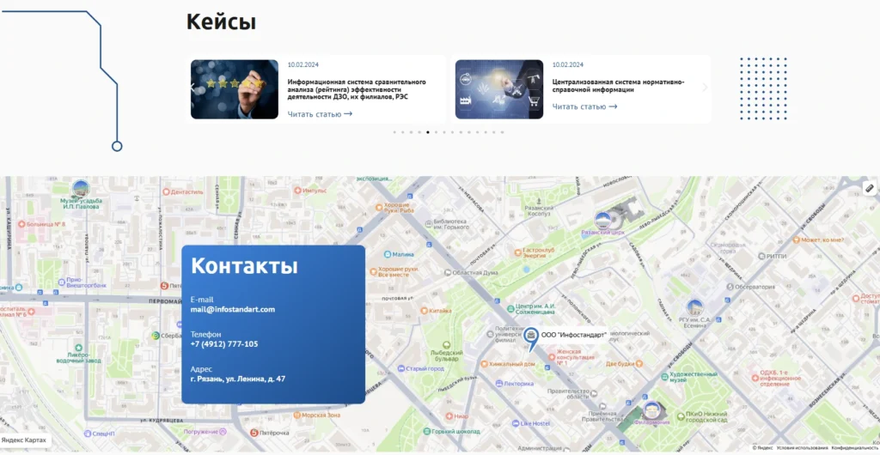This screenshot has height=455, width=880.
Task: Open Читать статью for нормативно-справочной информации case
Action: click(584, 106)
